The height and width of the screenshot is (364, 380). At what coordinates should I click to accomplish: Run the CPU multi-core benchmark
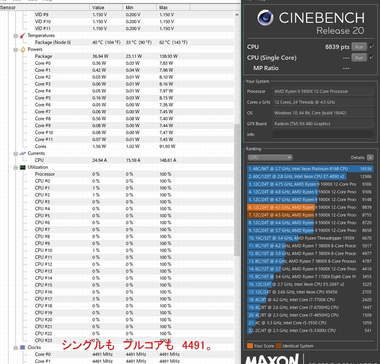click(x=359, y=47)
